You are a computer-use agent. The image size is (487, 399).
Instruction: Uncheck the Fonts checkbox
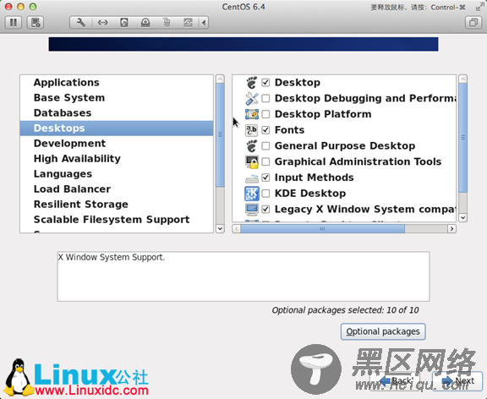coord(265,130)
